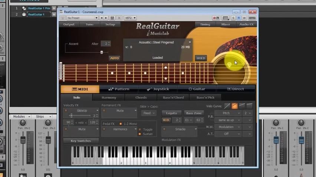Mute the RealGuitar 1 Prim track
Image resolution: width=316 pixels, height=177 pixels.
point(54,8)
